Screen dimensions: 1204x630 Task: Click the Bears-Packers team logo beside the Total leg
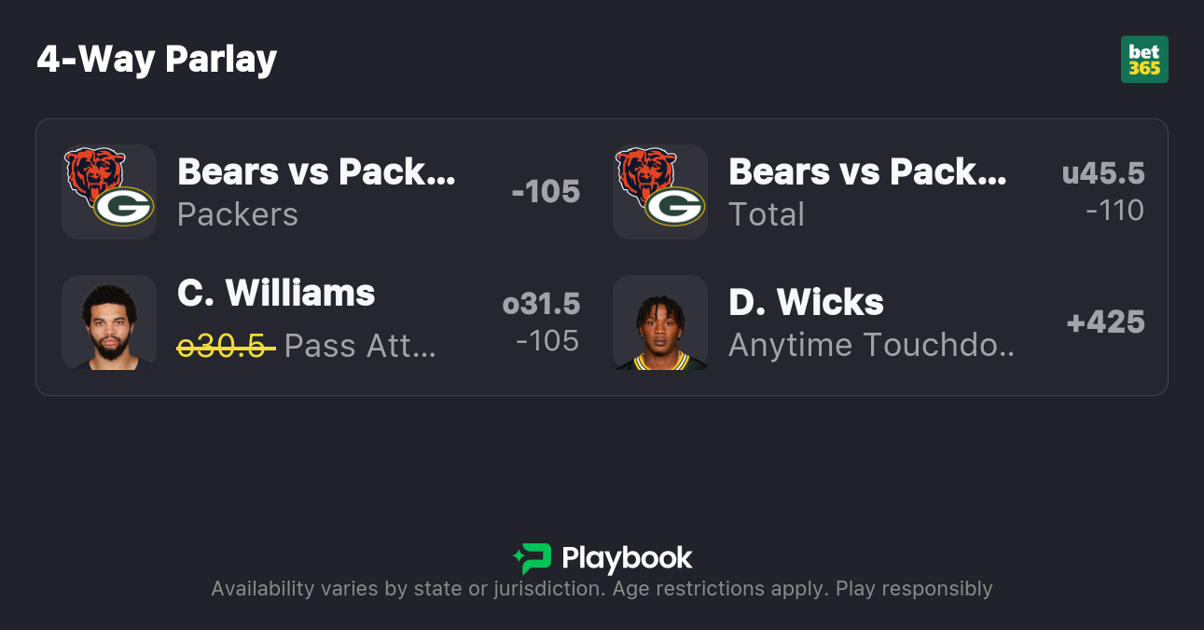click(660, 191)
